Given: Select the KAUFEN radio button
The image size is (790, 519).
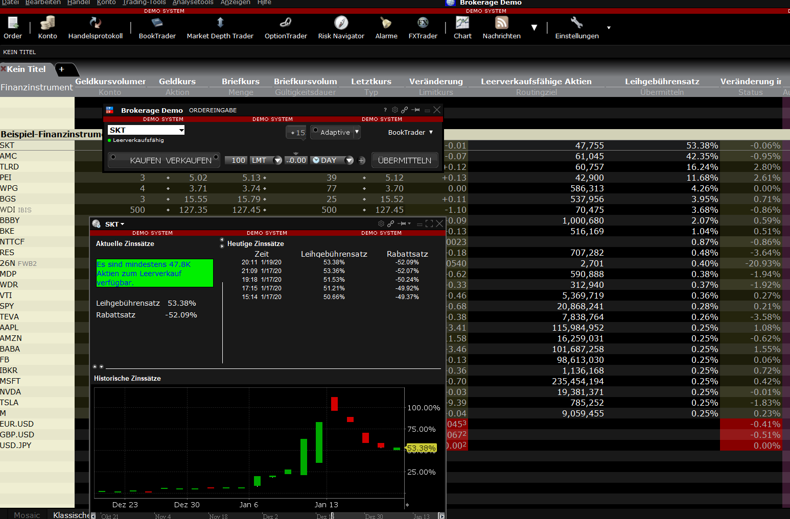Looking at the screenshot, I should click(113, 157).
